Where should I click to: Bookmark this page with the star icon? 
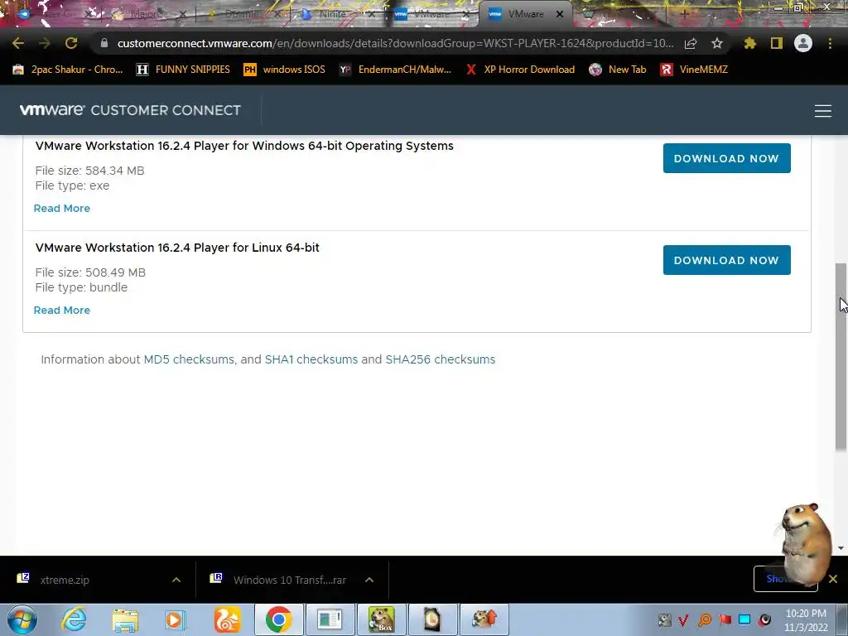coord(716,43)
